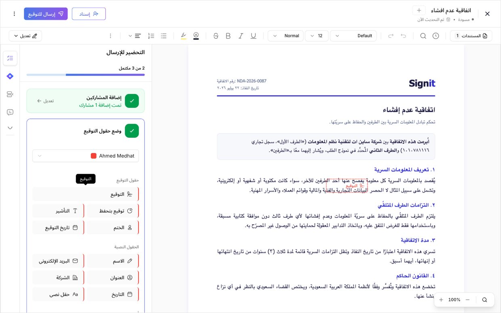Expand more sidebar items chevron

tap(10, 128)
